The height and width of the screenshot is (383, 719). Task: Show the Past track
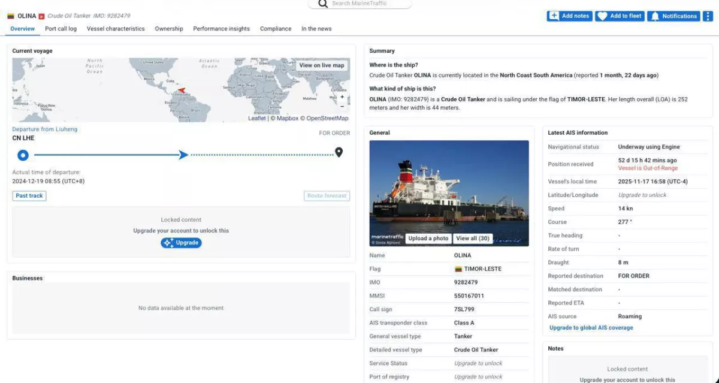[29, 196]
